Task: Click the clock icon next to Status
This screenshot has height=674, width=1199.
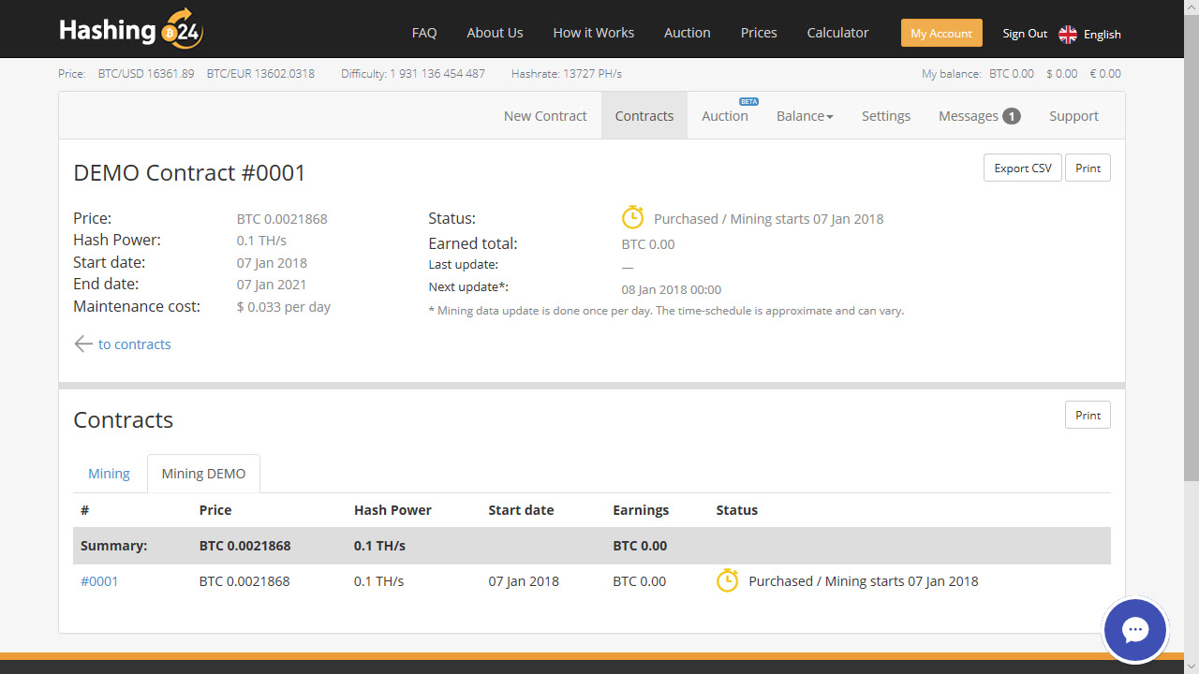Action: coord(633,217)
